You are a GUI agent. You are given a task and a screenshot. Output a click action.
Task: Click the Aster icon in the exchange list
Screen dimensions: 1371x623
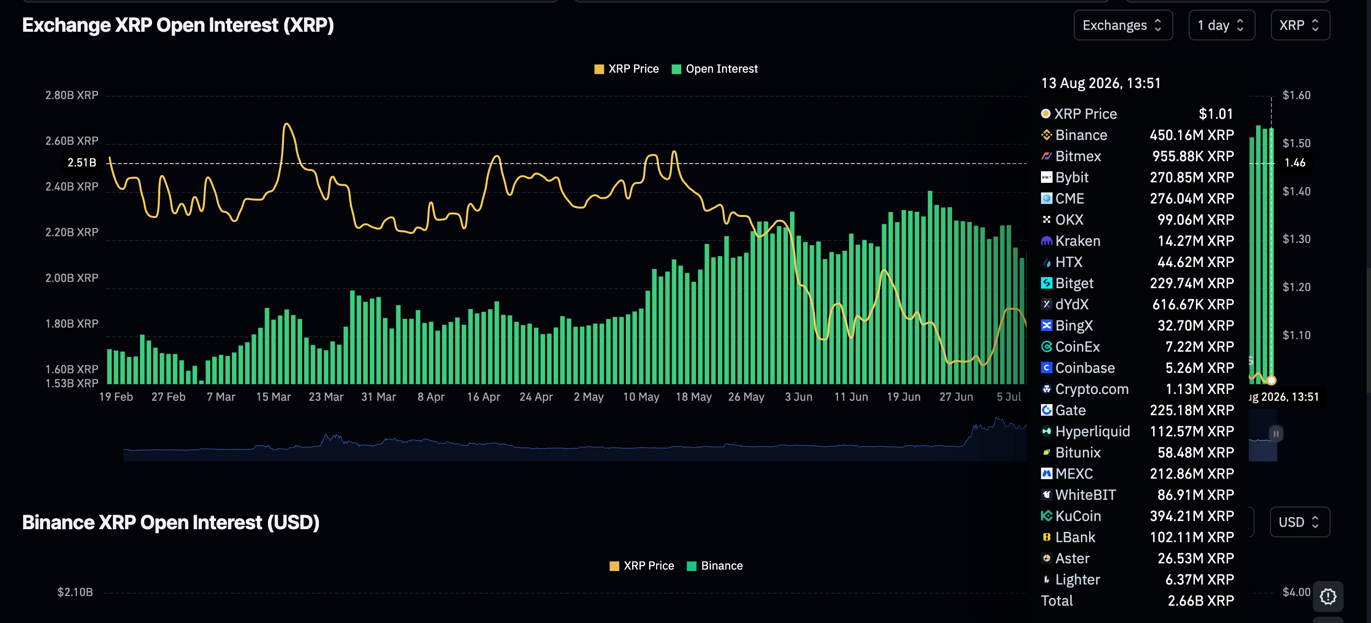click(1046, 558)
